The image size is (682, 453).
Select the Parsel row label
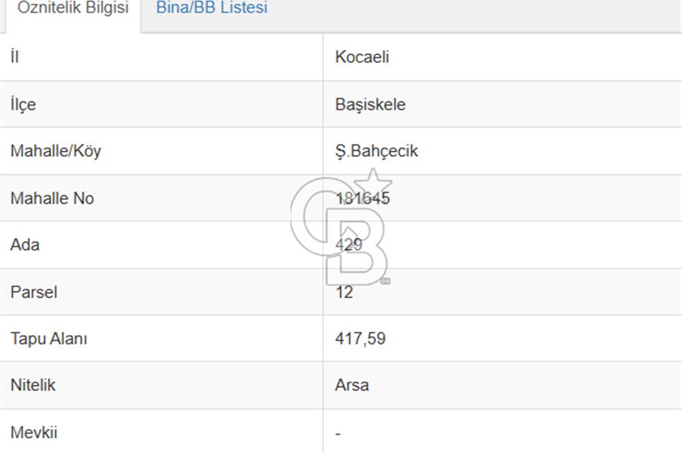(33, 292)
